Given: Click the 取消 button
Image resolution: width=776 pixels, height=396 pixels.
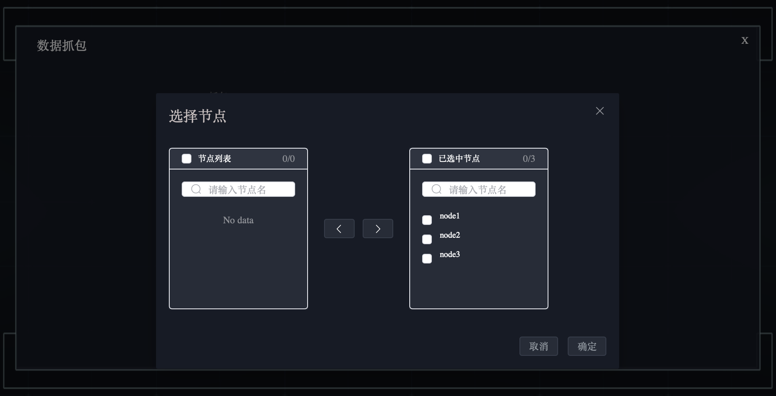Looking at the screenshot, I should 538,346.
